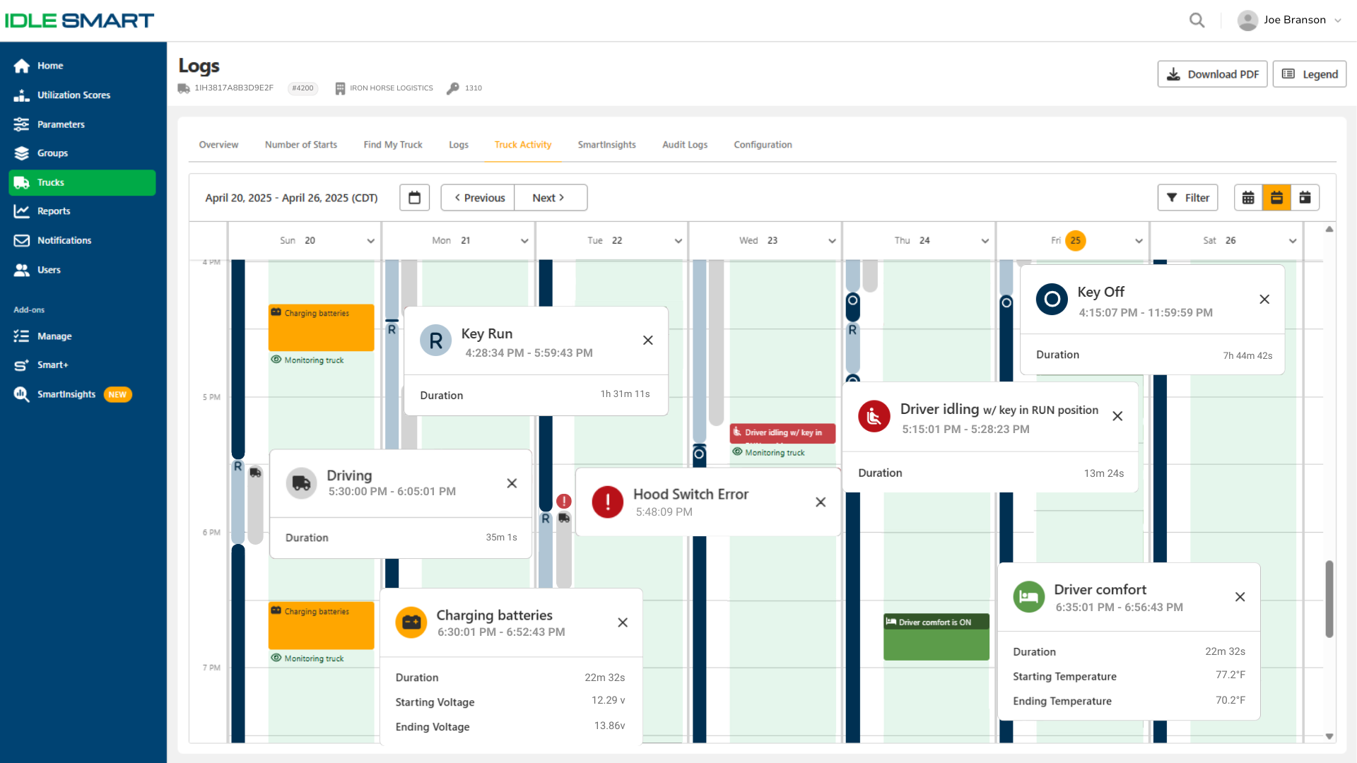The height and width of the screenshot is (763, 1357).
Task: Click the Download PDF button
Action: click(1212, 74)
